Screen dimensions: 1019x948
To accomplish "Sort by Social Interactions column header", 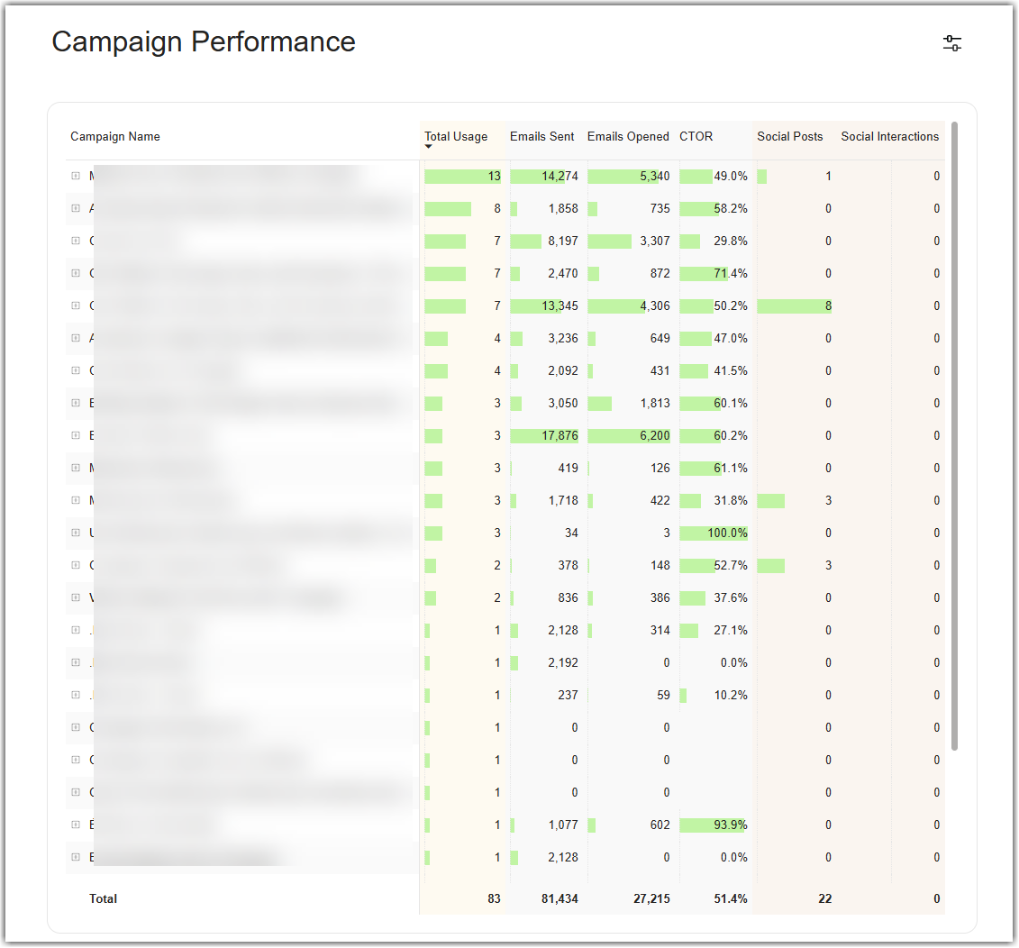I will [889, 137].
